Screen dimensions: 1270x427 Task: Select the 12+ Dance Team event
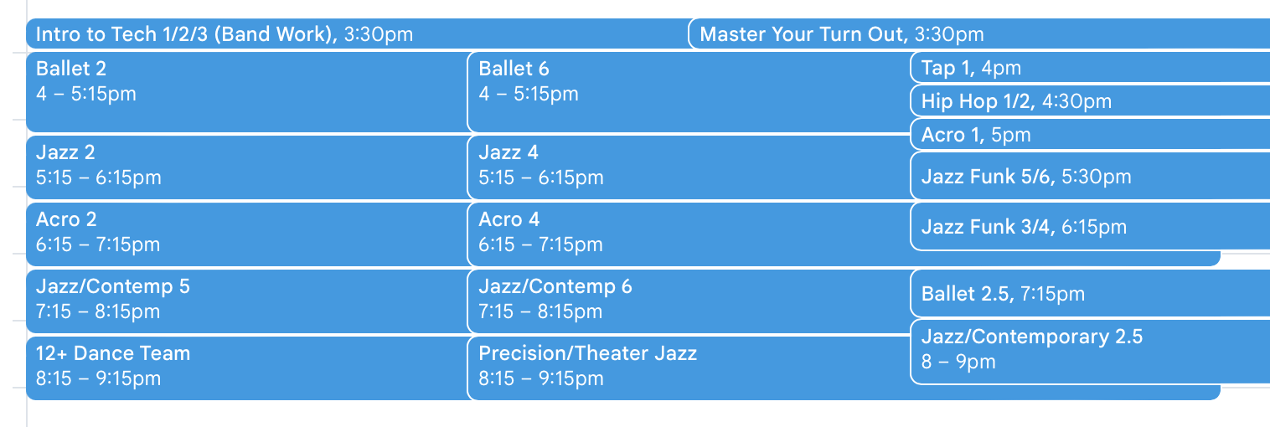[247, 368]
